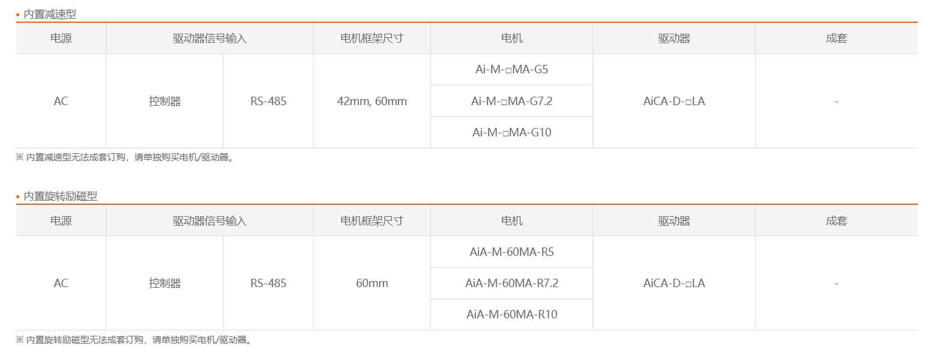This screenshot has width=928, height=361.
Task: Choose the AiA-M-60MA-R10 motor model
Action: tap(511, 314)
